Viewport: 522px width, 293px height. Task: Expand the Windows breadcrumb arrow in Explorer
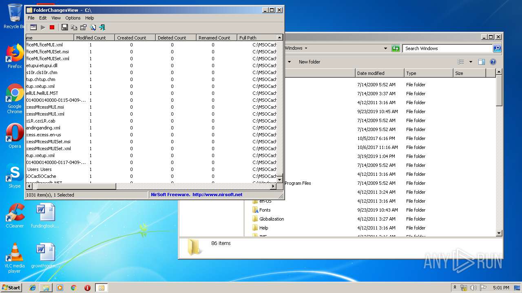click(306, 48)
